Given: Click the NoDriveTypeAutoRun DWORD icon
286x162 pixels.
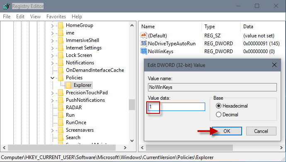Looking at the screenshot, I should (x=144, y=43).
